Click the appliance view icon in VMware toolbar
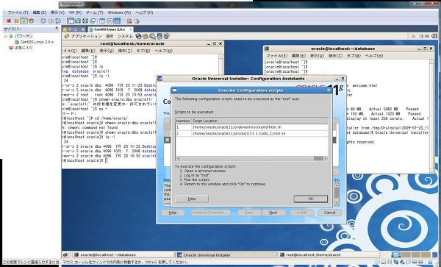441x267 pixels. (x=110, y=21)
